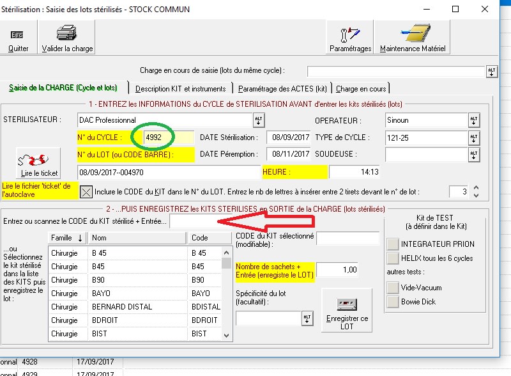Expand the OPERATEUR dropdown list
This screenshot has height=376, width=511.
click(474, 120)
